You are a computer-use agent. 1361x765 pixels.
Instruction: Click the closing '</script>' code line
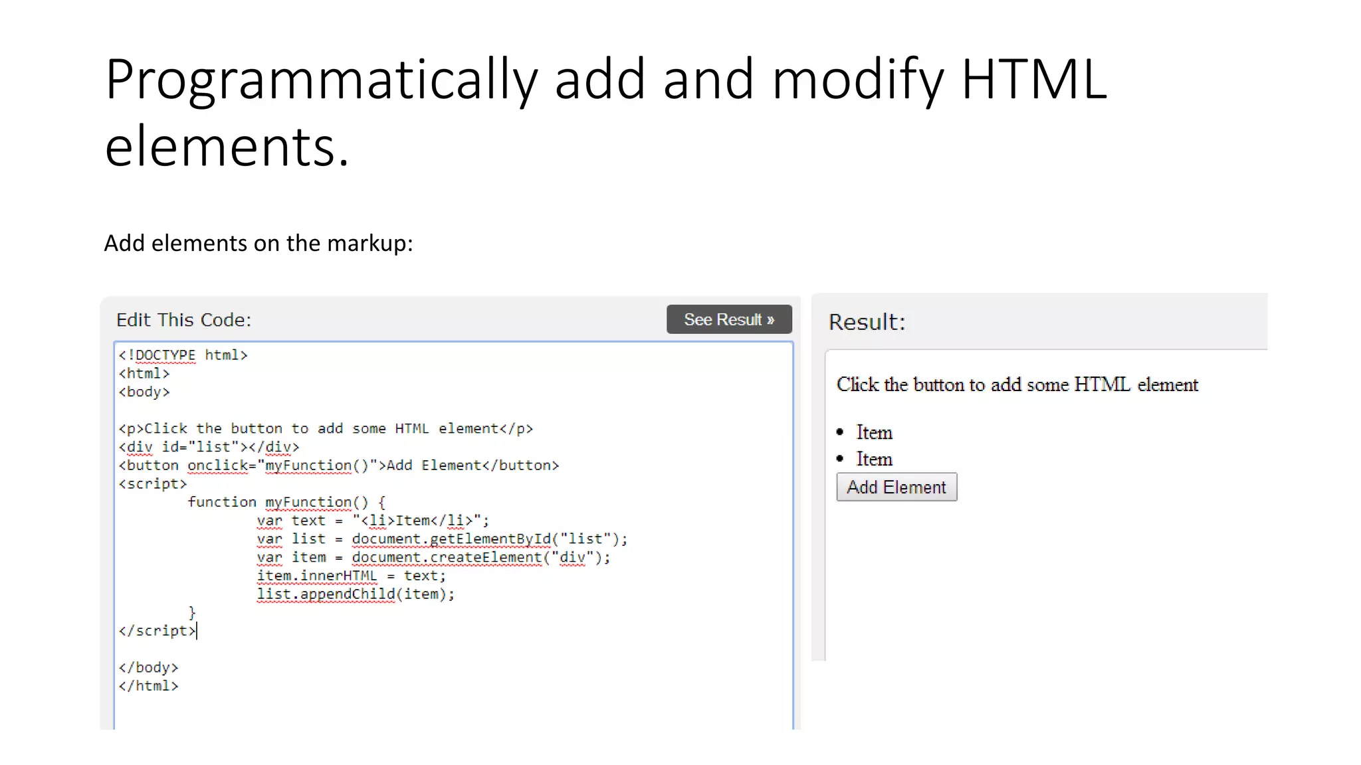[x=157, y=631]
